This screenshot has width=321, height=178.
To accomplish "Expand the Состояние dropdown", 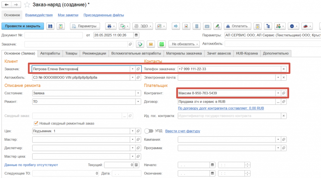I will (x=138, y=93).
